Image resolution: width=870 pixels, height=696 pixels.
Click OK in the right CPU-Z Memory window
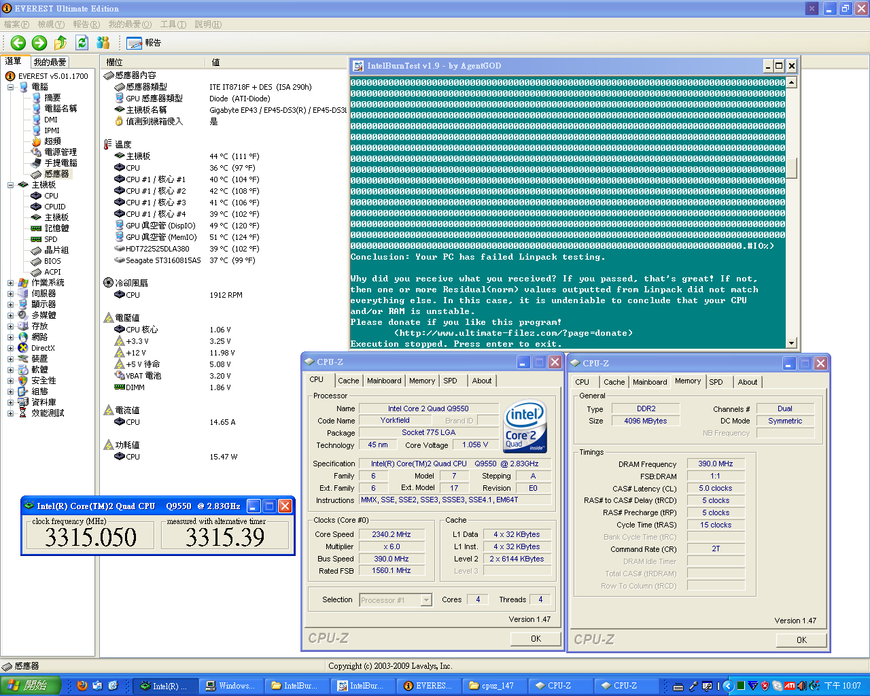(x=801, y=640)
